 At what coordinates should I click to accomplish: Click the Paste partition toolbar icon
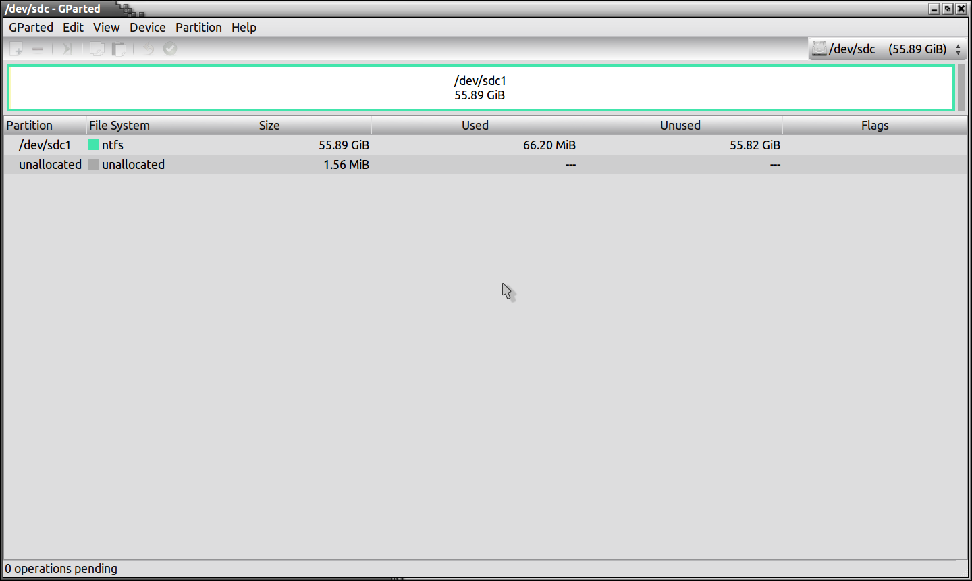click(119, 49)
